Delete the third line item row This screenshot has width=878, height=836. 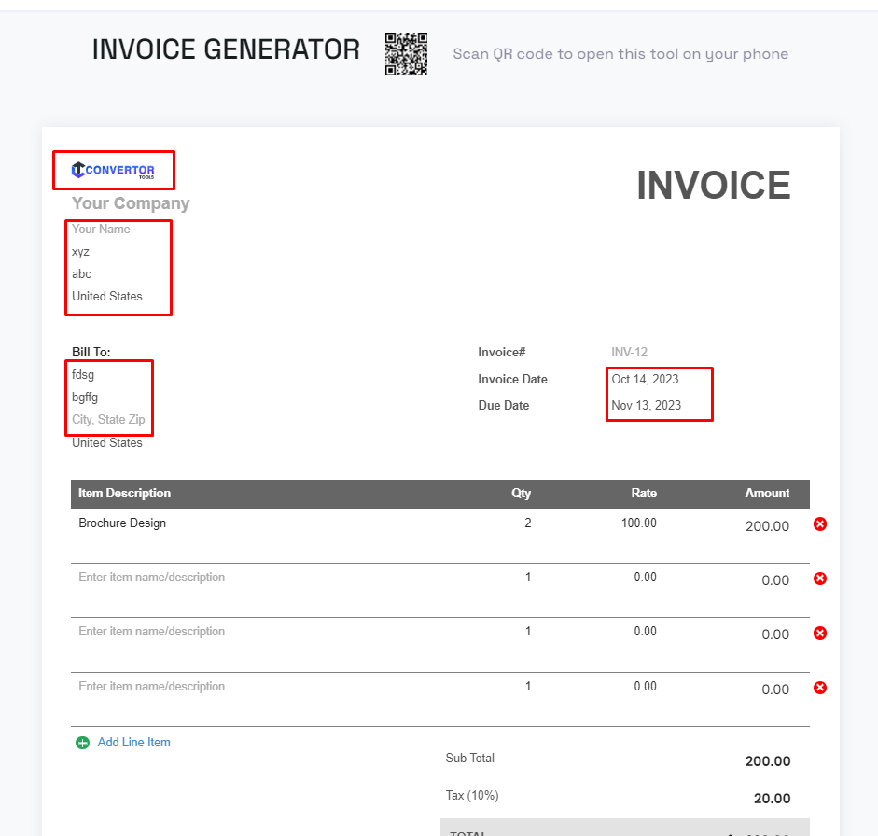coord(819,633)
